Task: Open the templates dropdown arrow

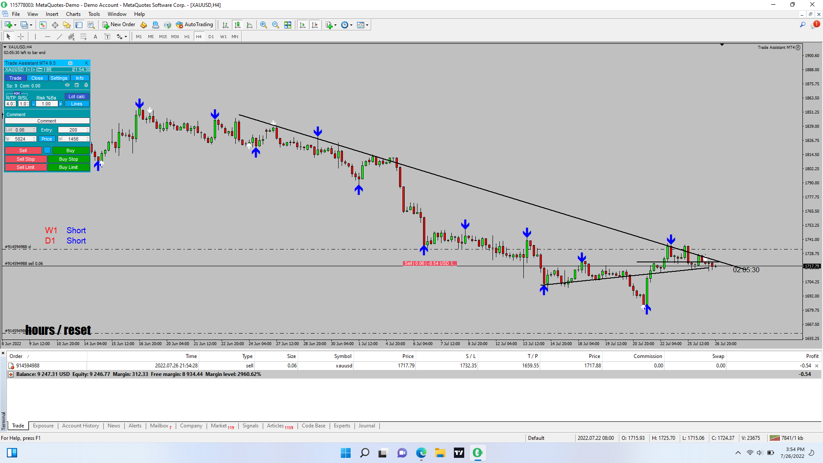Action: [367, 25]
